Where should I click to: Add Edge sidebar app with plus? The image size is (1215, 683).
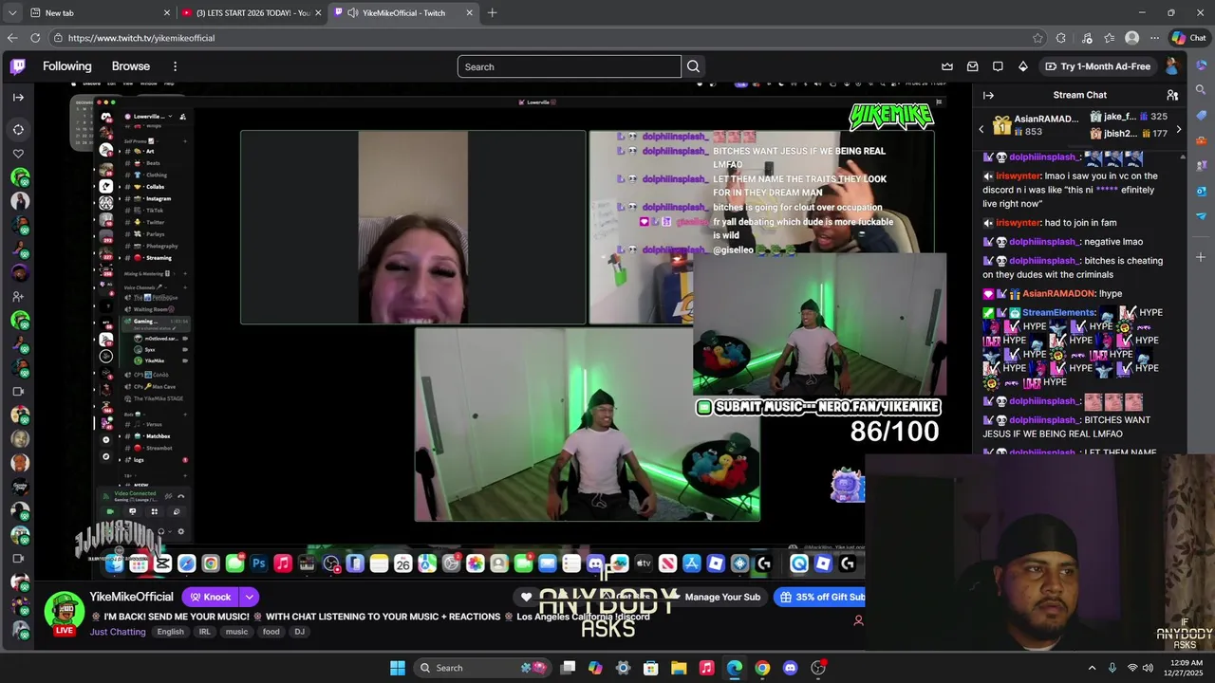1201,257
